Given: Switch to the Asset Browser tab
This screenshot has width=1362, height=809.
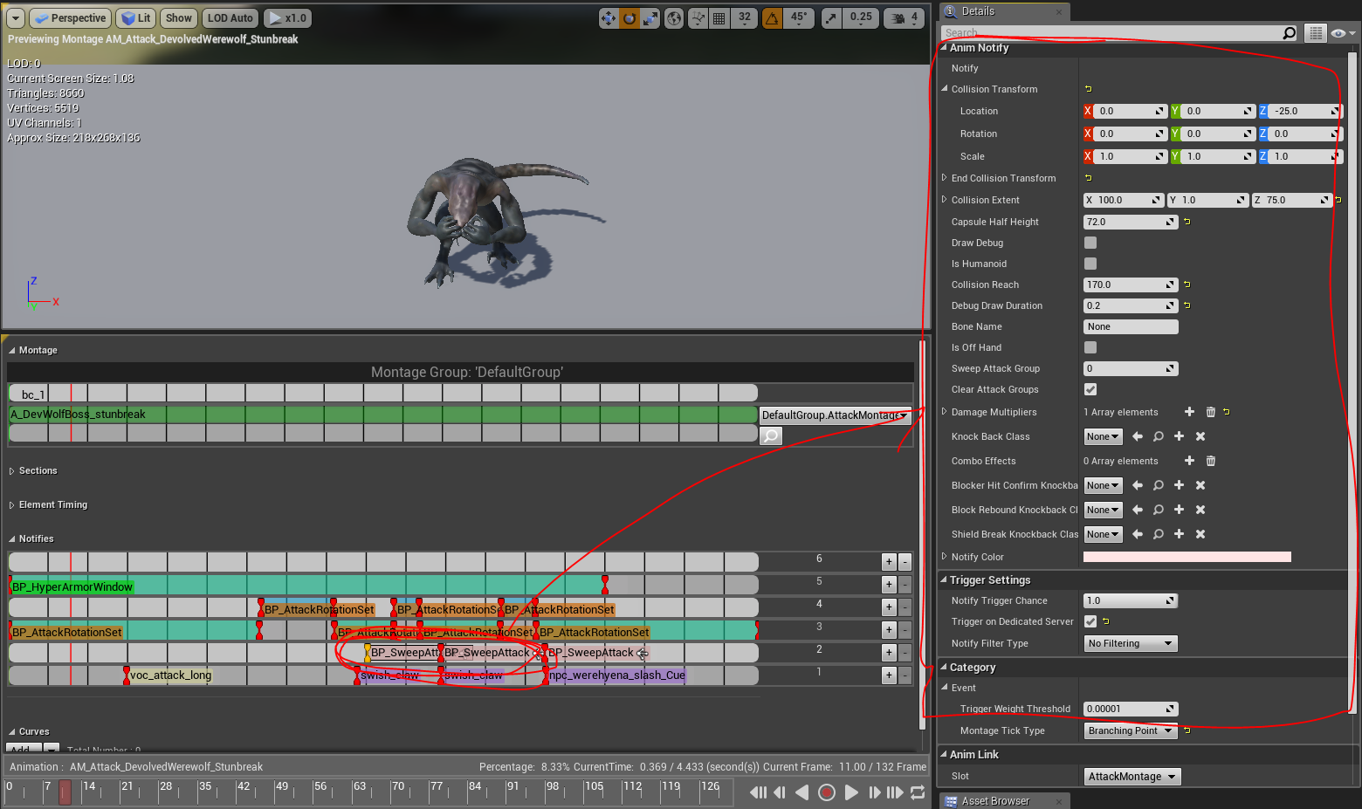Looking at the screenshot, I should pyautogui.click(x=994, y=801).
